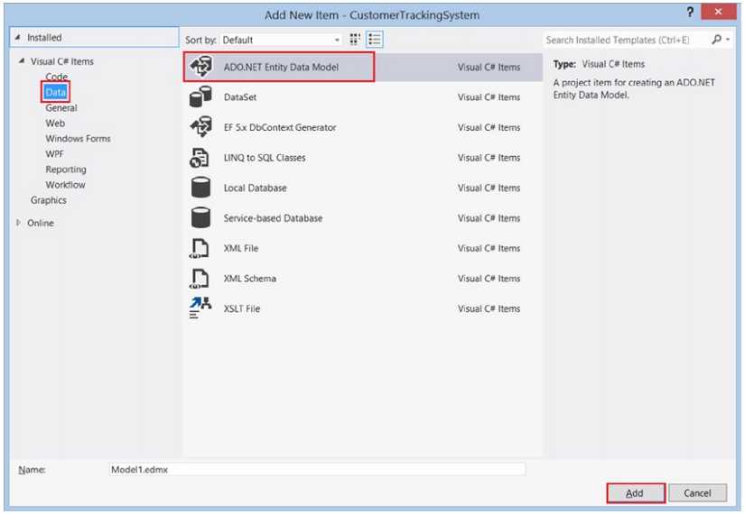Select the ADO.NET Entity Data Model icon
Image resolution: width=745 pixels, height=514 pixels.
[200, 68]
